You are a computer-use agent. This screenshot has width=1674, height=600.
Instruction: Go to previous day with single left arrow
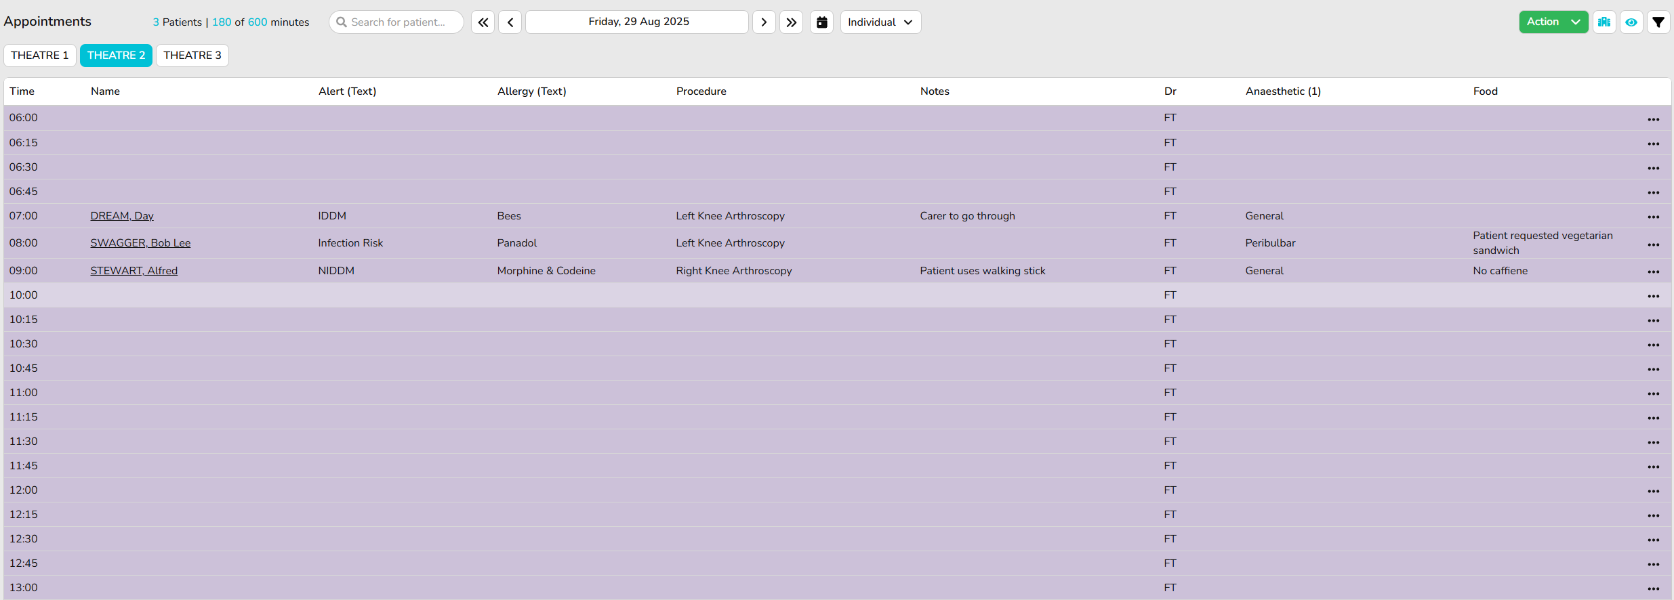point(510,22)
